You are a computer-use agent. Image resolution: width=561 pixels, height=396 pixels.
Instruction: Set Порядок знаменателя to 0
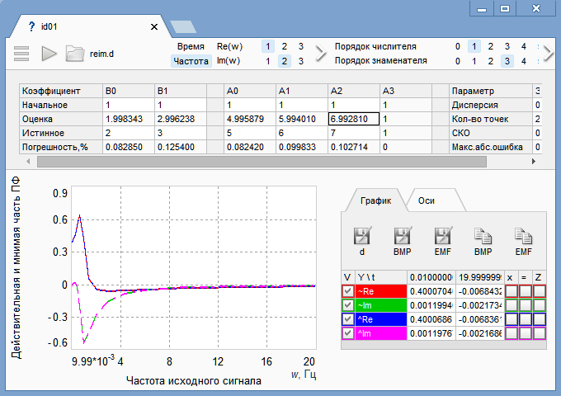pyautogui.click(x=458, y=61)
